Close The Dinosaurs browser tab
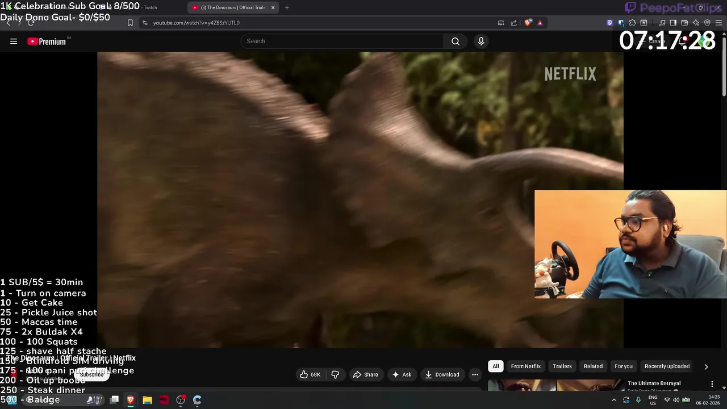The width and height of the screenshot is (727, 409). pyautogui.click(x=273, y=7)
